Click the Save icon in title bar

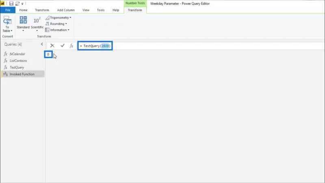click(x=11, y=4)
